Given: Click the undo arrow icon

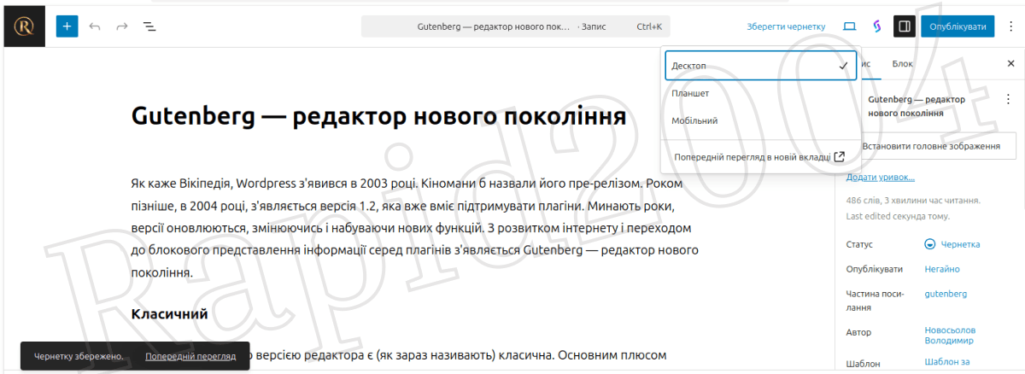Looking at the screenshot, I should tap(95, 26).
